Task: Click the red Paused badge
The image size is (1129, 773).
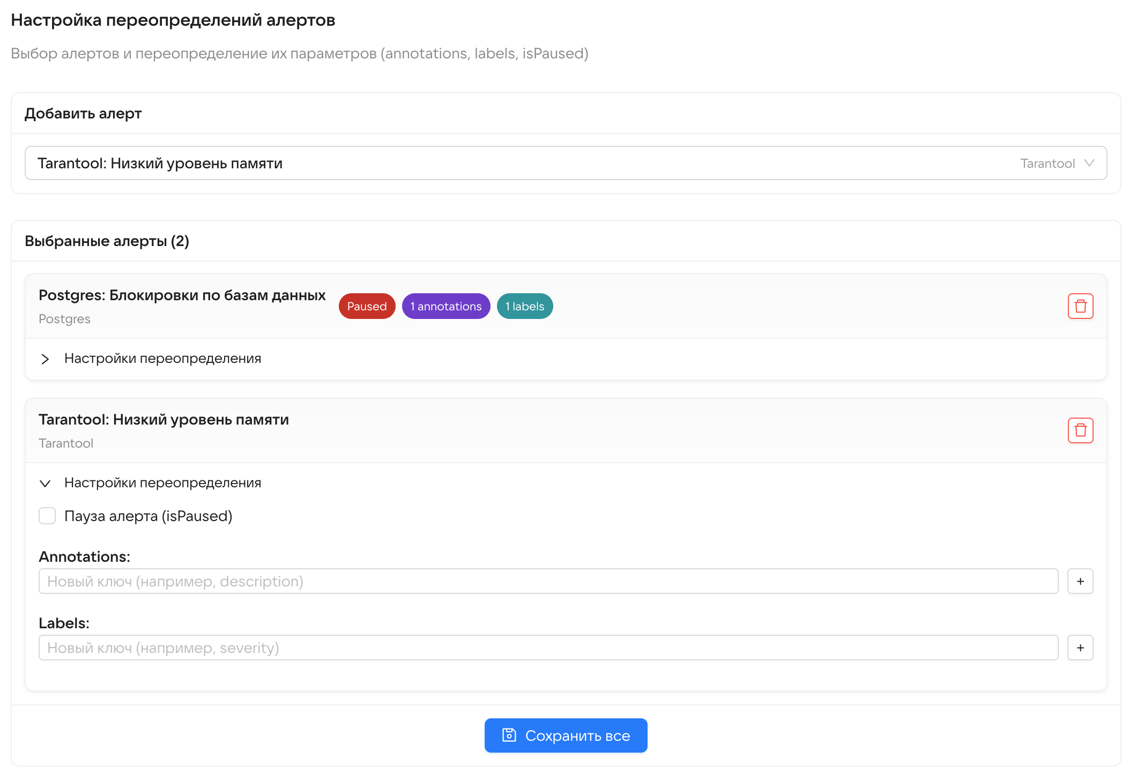Action: 367,306
